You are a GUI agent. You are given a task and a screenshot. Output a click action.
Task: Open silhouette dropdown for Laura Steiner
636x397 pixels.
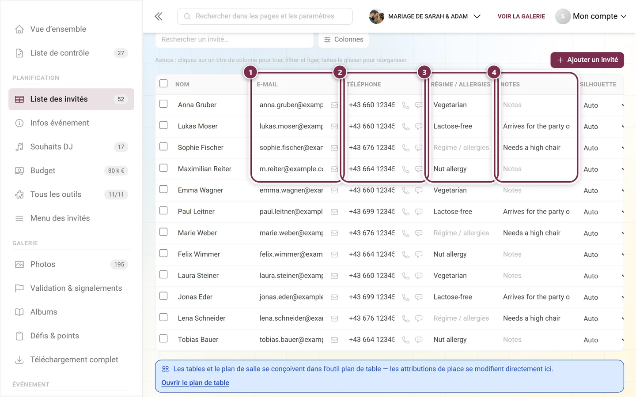pyautogui.click(x=603, y=276)
